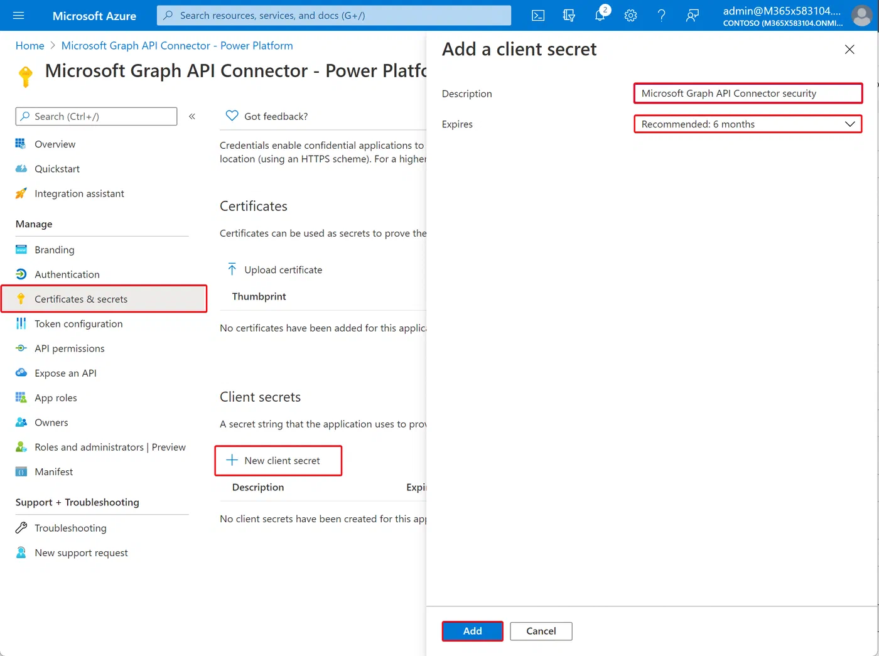Viewport: 879px width, 656px height.
Task: Click Upload certificate
Action: (x=283, y=270)
